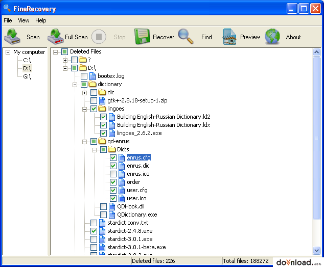Screen dimensions: 324x267
Task: Click the greyed Stop icon
Action: click(x=99, y=37)
